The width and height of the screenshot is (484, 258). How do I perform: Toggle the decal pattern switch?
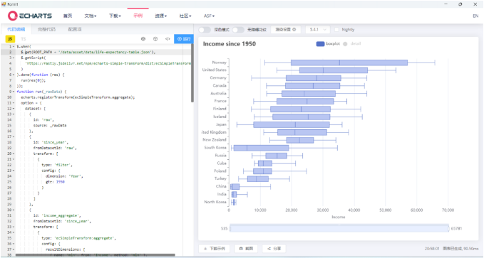pos(237,30)
